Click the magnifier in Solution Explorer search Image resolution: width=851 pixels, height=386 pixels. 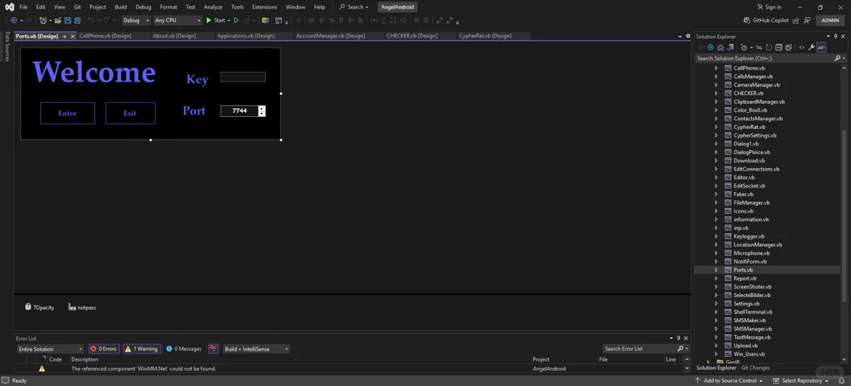point(837,58)
